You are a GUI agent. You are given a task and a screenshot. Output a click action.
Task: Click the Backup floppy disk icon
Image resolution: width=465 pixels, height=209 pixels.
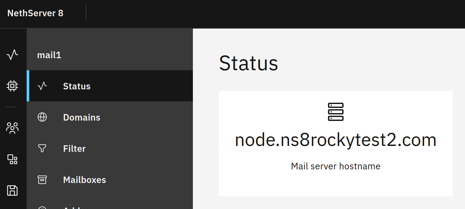pos(12,190)
